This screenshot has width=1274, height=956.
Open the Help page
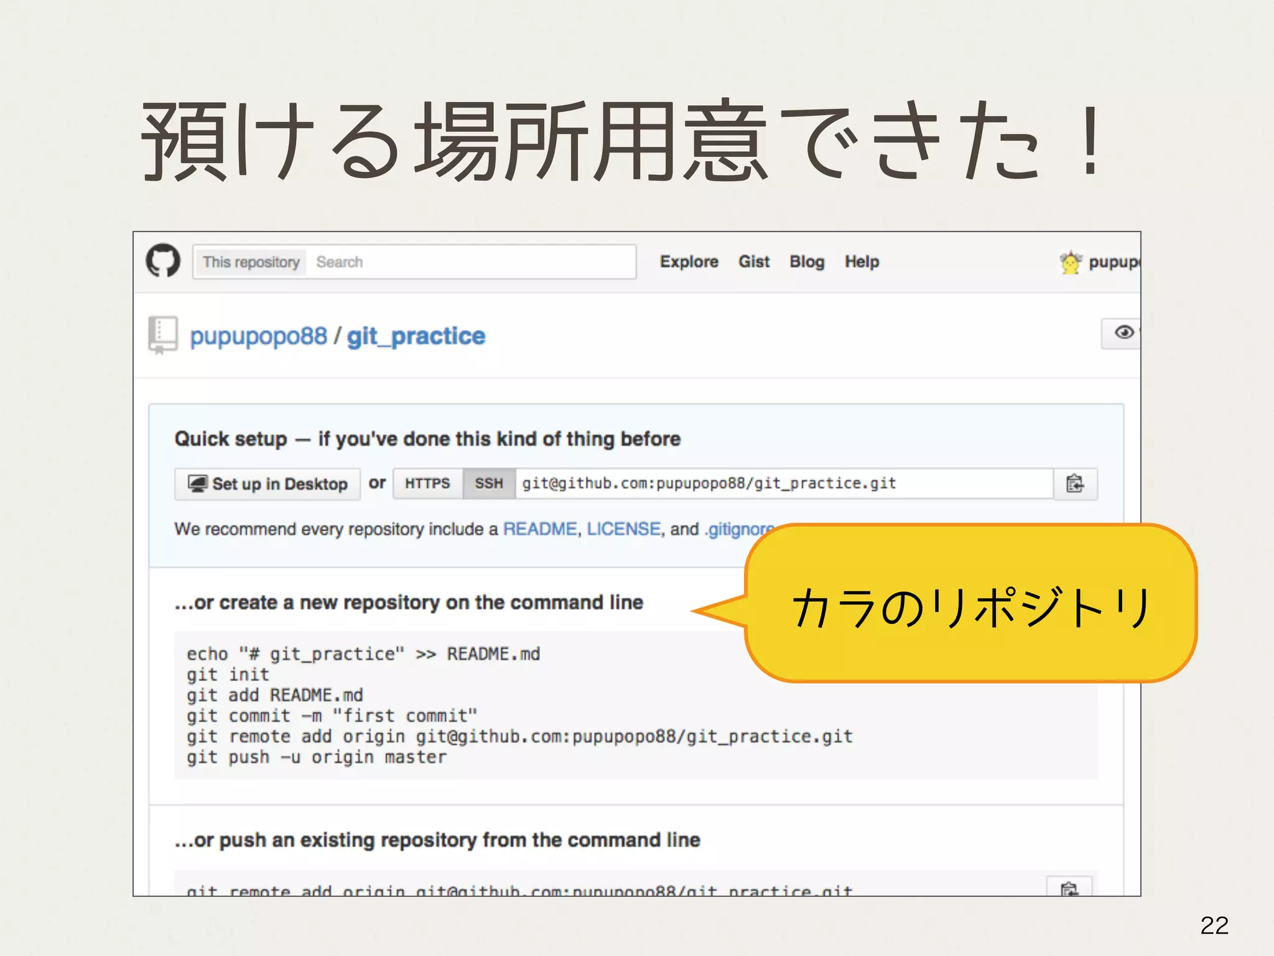(862, 262)
